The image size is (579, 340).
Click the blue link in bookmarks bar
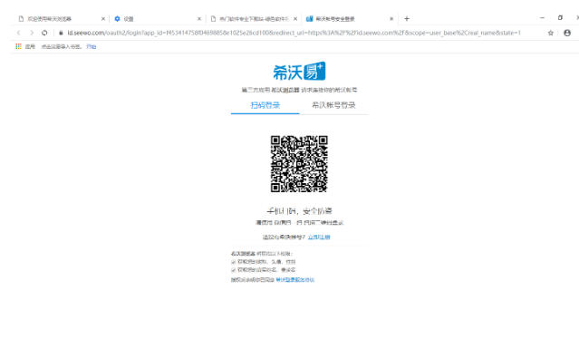click(x=92, y=46)
